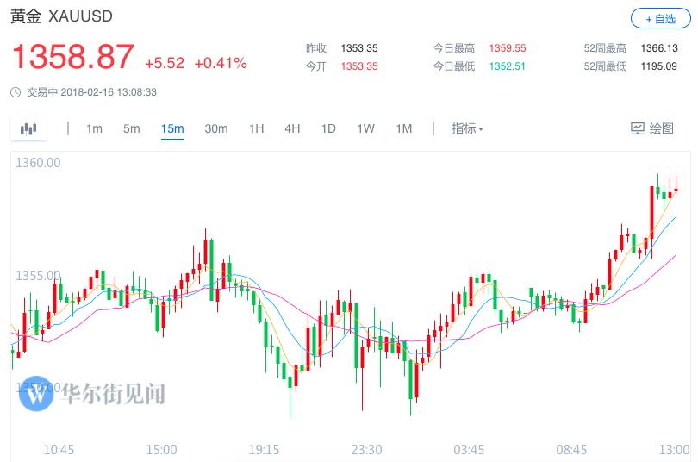Click the 13:00 time axis label
The image size is (698, 462).
pos(673,450)
